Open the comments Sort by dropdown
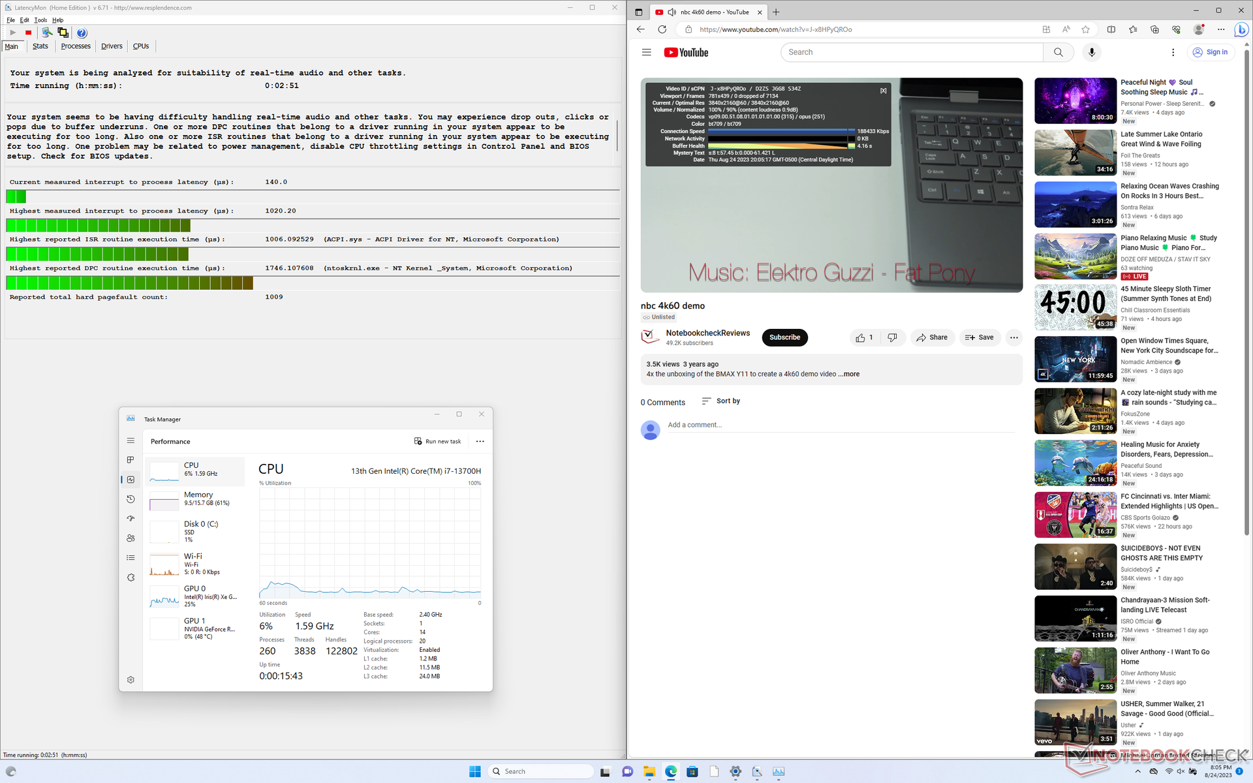 tap(721, 401)
